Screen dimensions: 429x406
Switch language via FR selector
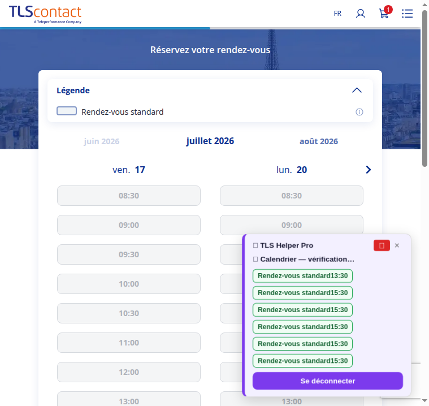click(337, 14)
